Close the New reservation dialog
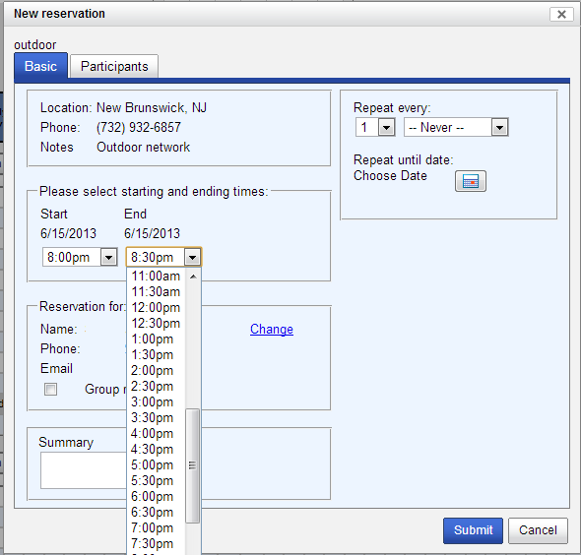The image size is (581, 555). click(561, 15)
